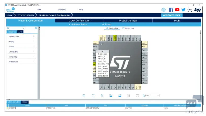Expand the System Core category
The width and height of the screenshot is (206, 116).
22,36
